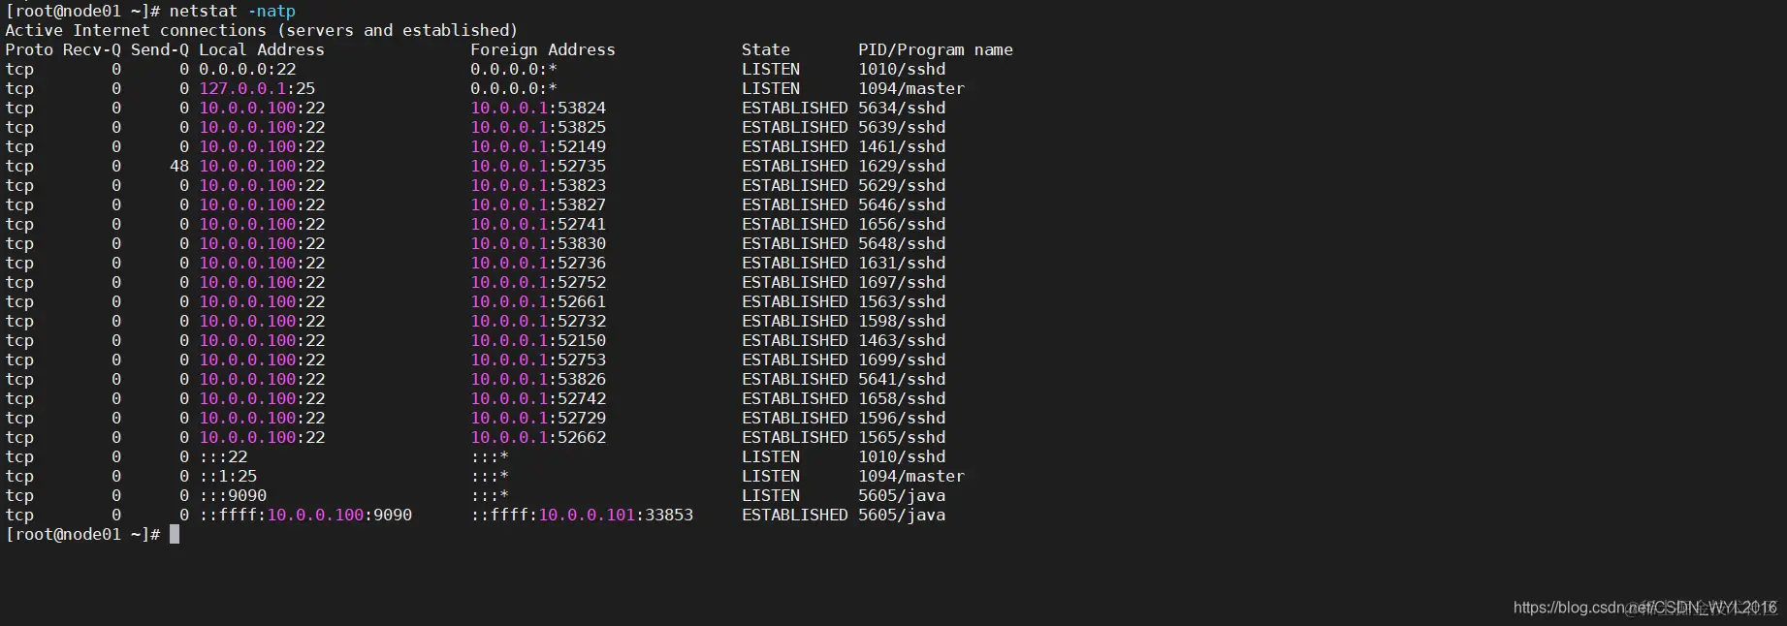This screenshot has height=626, width=1787.
Task: Select foreign address 10.0.0.1:52150
Action: (538, 340)
